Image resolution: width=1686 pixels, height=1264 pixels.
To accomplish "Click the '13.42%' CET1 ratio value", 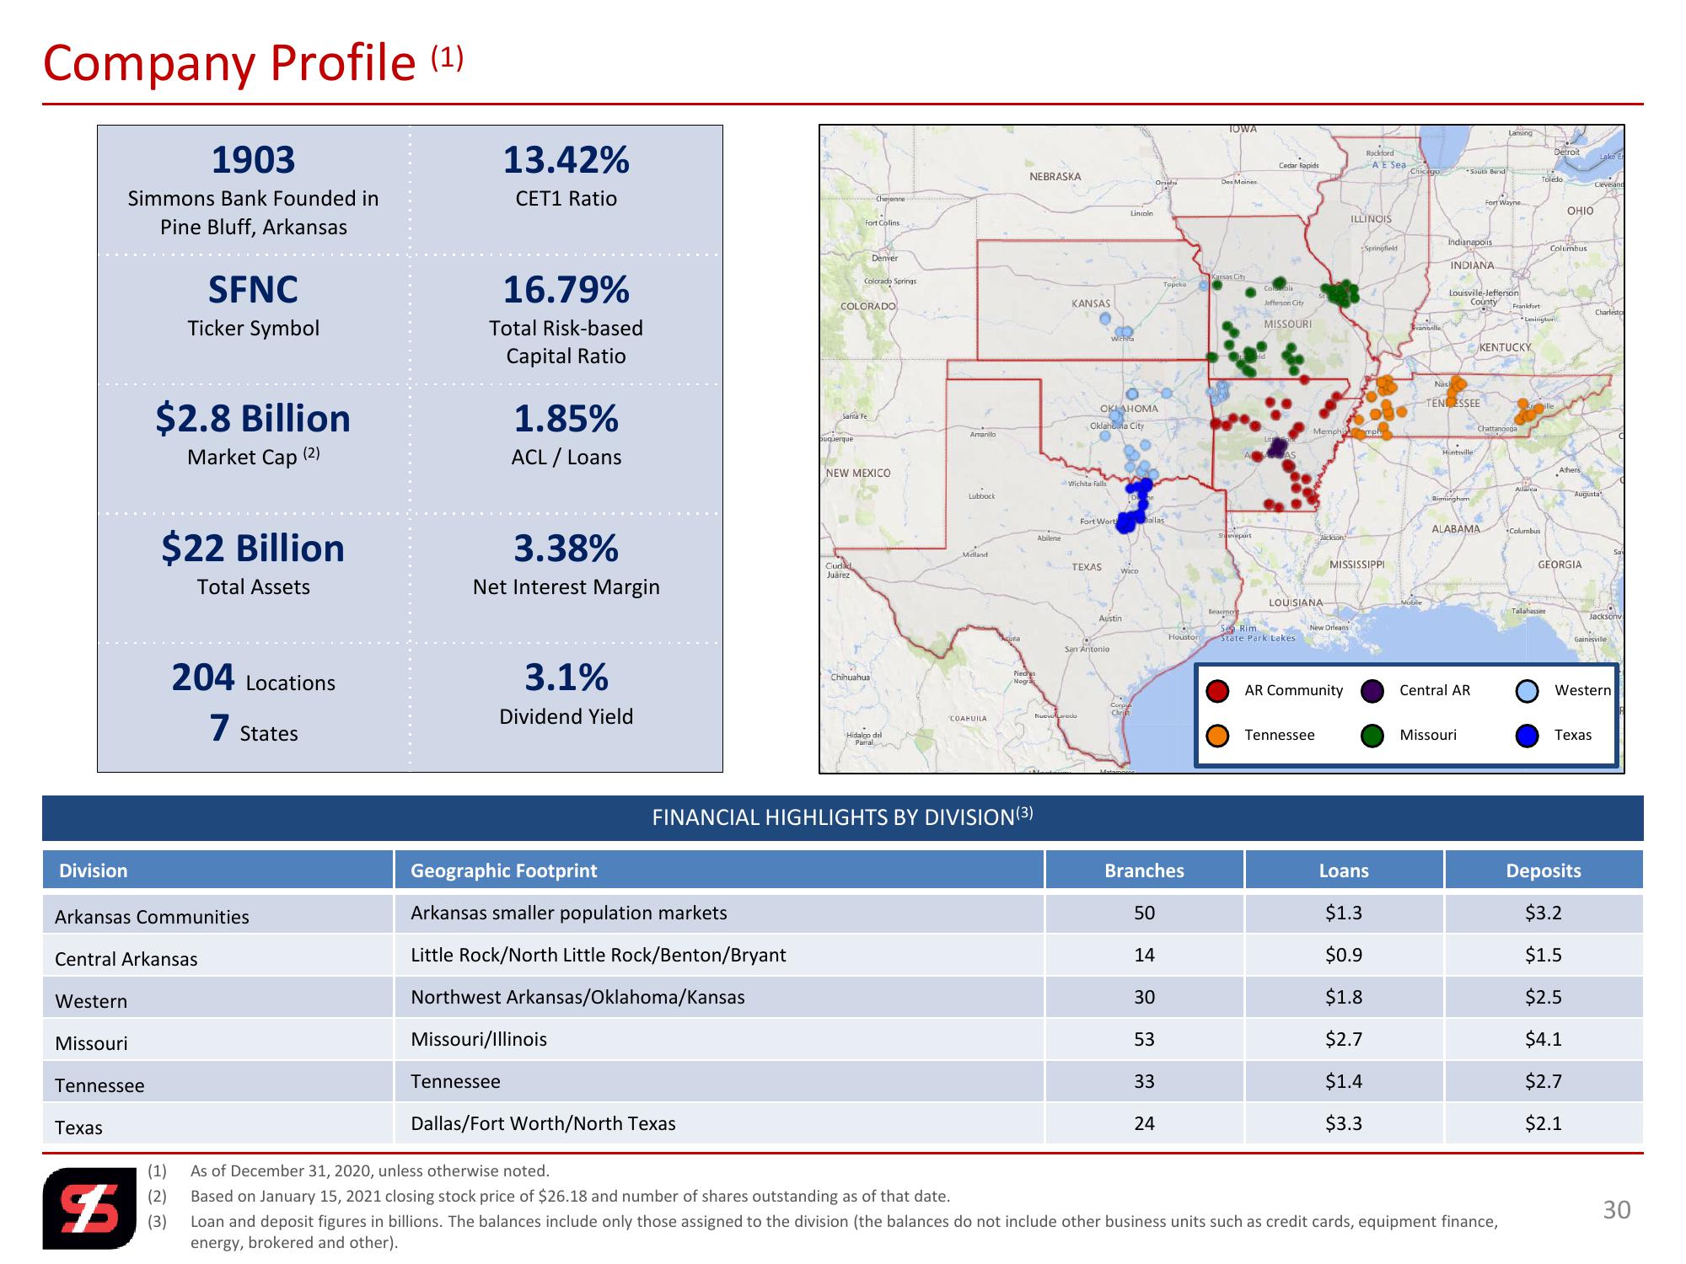I will (566, 160).
